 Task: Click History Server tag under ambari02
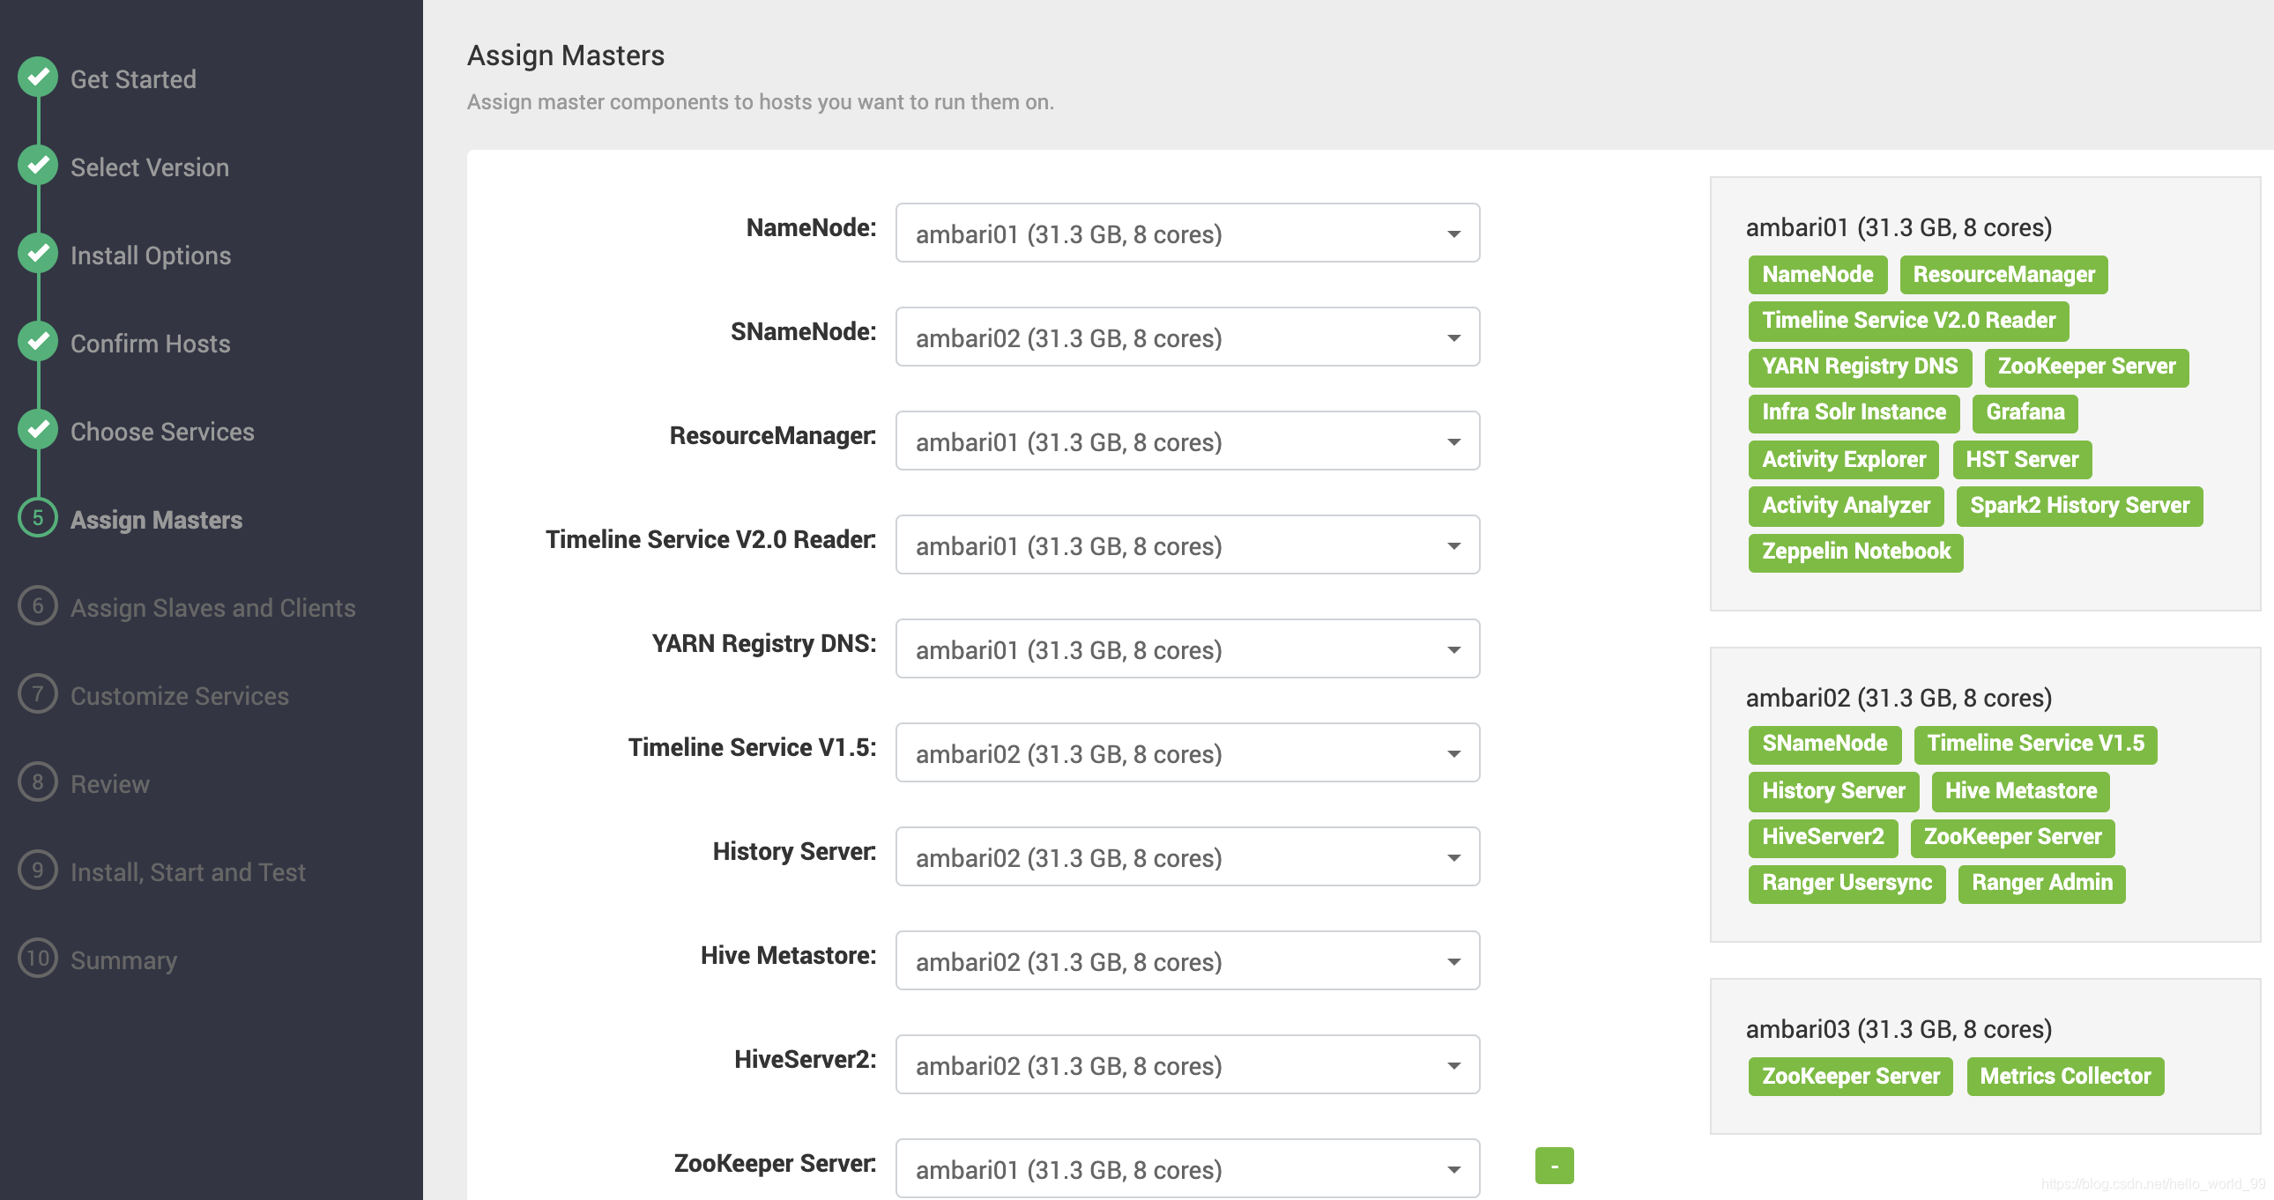[1833, 790]
